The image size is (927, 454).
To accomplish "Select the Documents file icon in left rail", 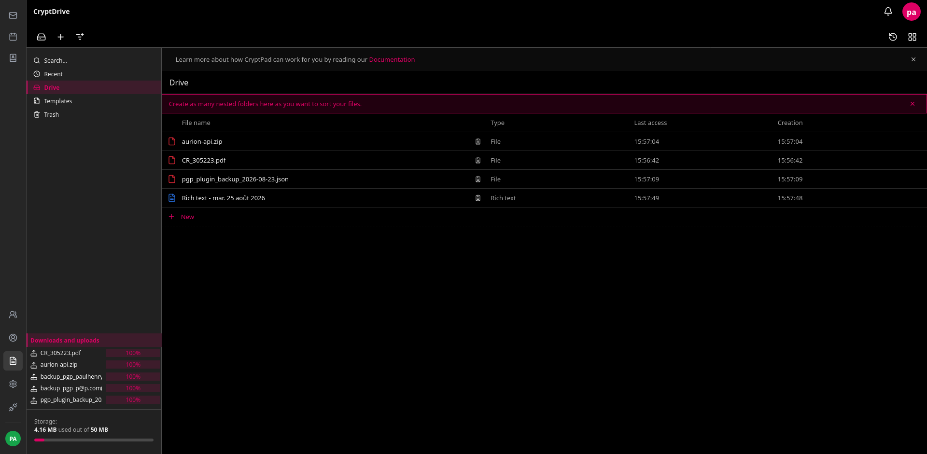I will pyautogui.click(x=13, y=361).
